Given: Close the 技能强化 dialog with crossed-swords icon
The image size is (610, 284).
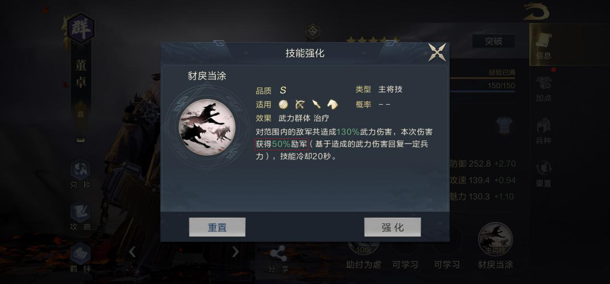Looking at the screenshot, I should coord(437,52).
